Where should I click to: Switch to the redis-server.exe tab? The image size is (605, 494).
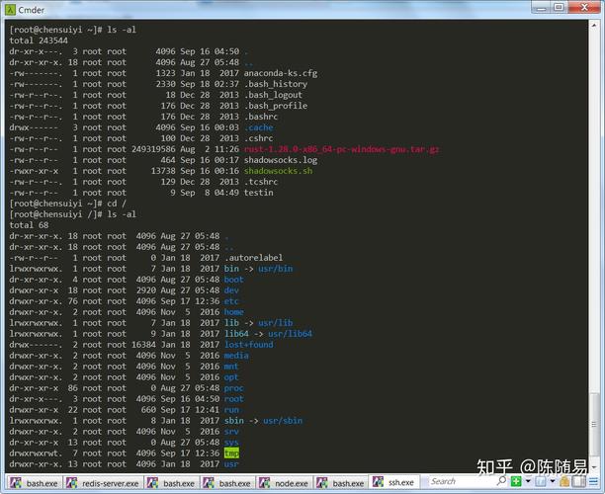(x=103, y=482)
